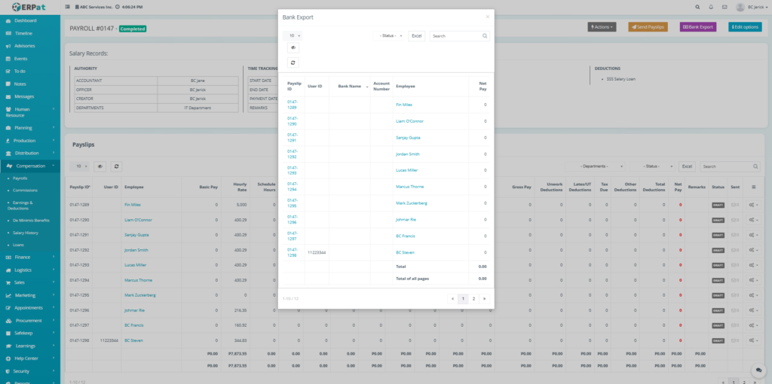Toggle the sidebar hamburger menu icon
The height and width of the screenshot is (384, 772).
[69, 6]
